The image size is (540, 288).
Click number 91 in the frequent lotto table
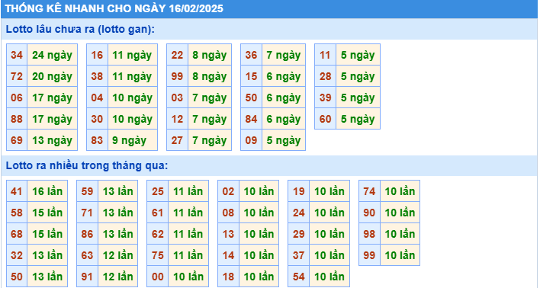click(87, 277)
